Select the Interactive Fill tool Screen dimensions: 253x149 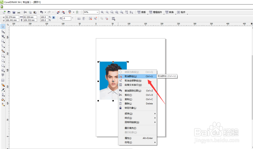point(3,104)
